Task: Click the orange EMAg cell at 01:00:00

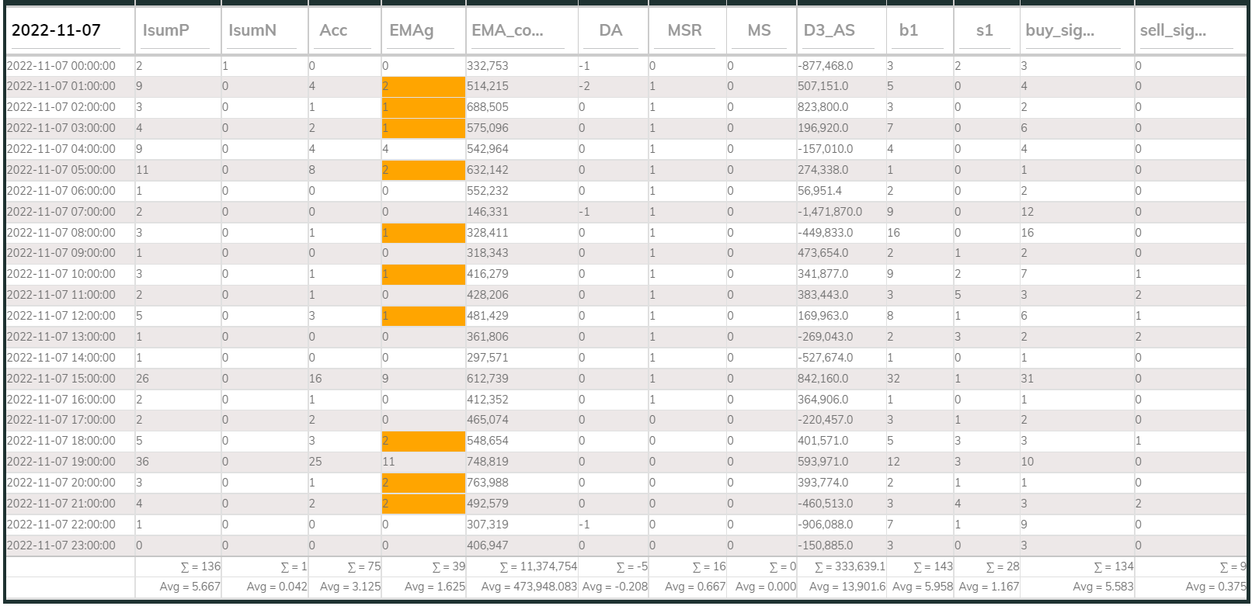Action: 423,86
